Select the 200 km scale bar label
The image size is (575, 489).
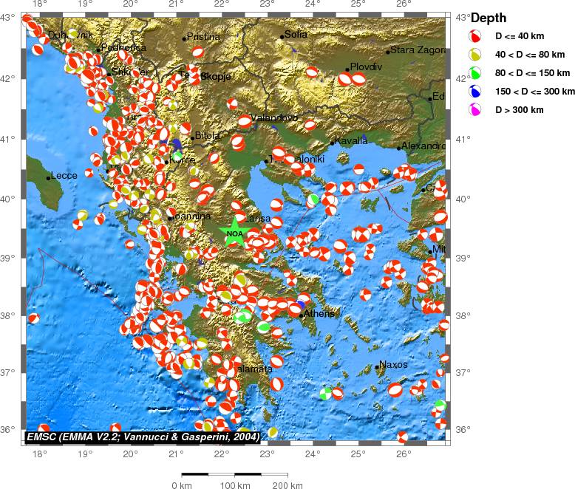coord(287,485)
